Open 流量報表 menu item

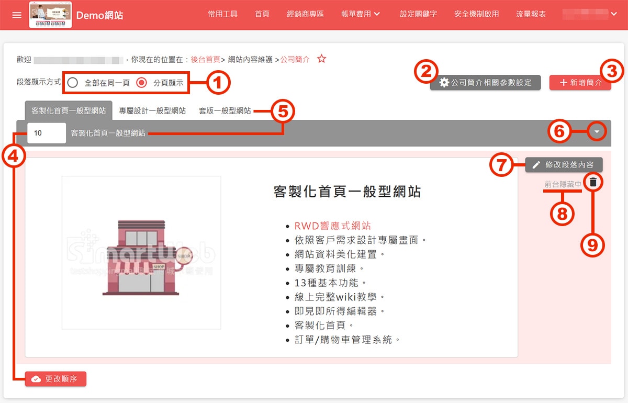[x=531, y=15]
